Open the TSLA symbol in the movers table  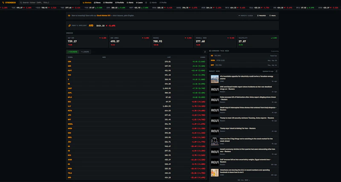coord(70,173)
